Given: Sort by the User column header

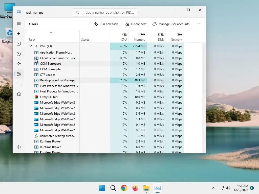Looking at the screenshot, I should coord(52,37).
